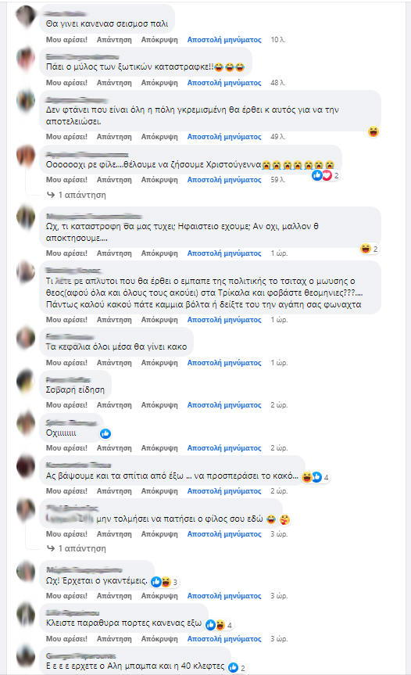Open profile picture of the Σοβαρή είδηση commenter

pos(26,381)
